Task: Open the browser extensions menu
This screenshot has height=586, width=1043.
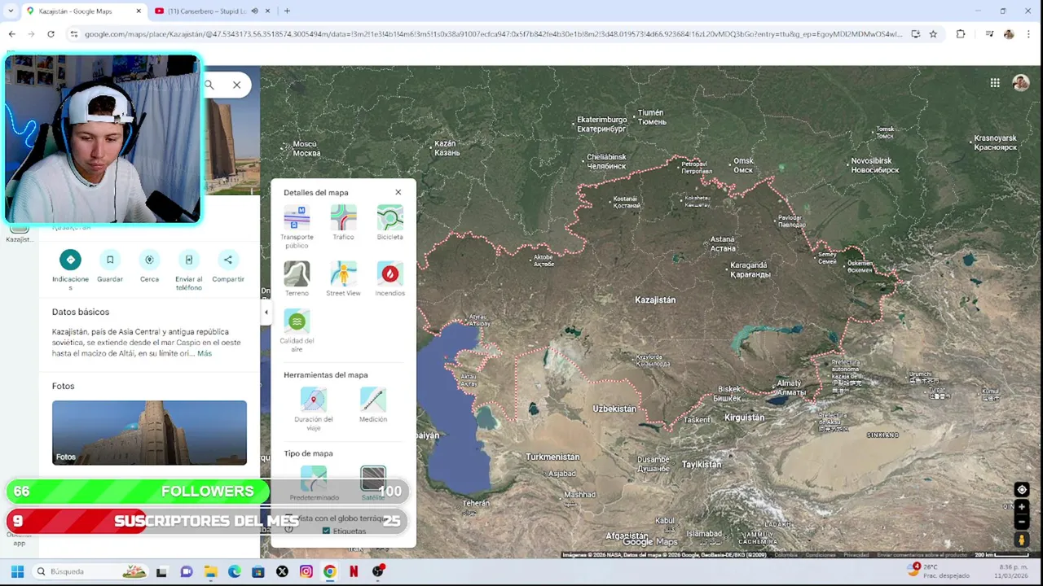Action: click(961, 34)
